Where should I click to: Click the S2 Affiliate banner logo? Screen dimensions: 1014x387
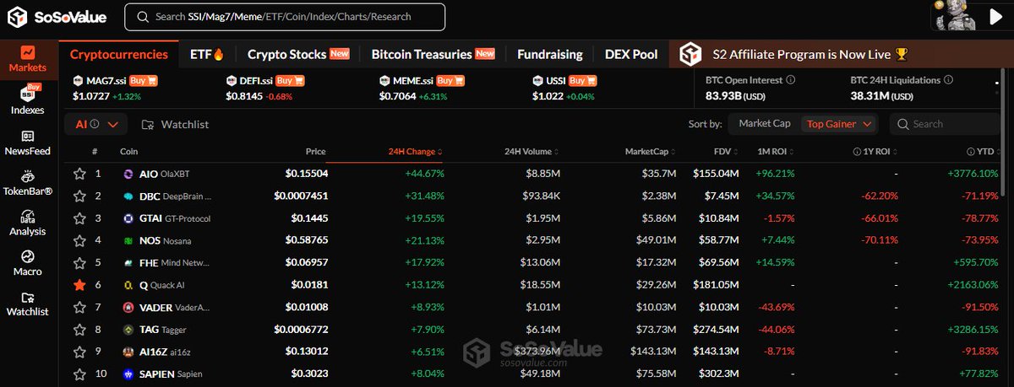[691, 54]
